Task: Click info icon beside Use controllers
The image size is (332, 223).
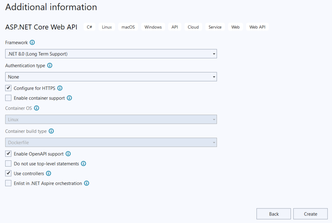Action: (48, 173)
